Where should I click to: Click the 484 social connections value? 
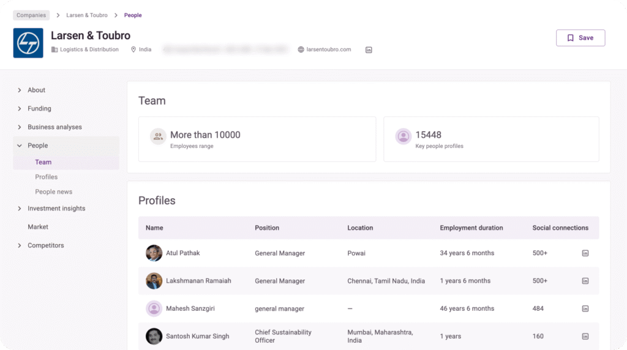pos(538,308)
